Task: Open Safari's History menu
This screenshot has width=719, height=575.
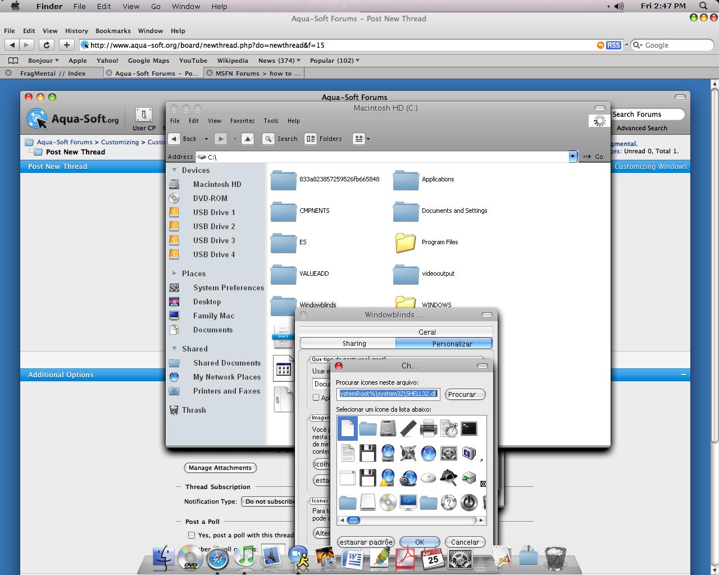Action: [76, 31]
